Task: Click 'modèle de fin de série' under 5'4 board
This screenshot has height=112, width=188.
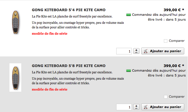Action: tap(50, 34)
